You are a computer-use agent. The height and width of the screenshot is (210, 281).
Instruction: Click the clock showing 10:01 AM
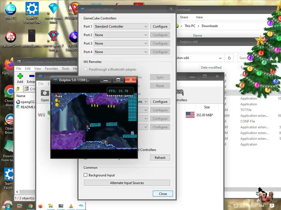pyautogui.click(x=257, y=206)
